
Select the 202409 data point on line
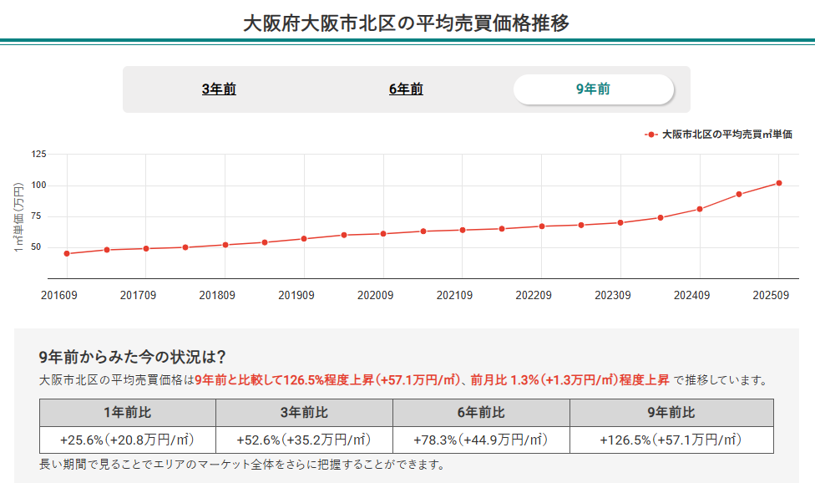click(x=700, y=209)
